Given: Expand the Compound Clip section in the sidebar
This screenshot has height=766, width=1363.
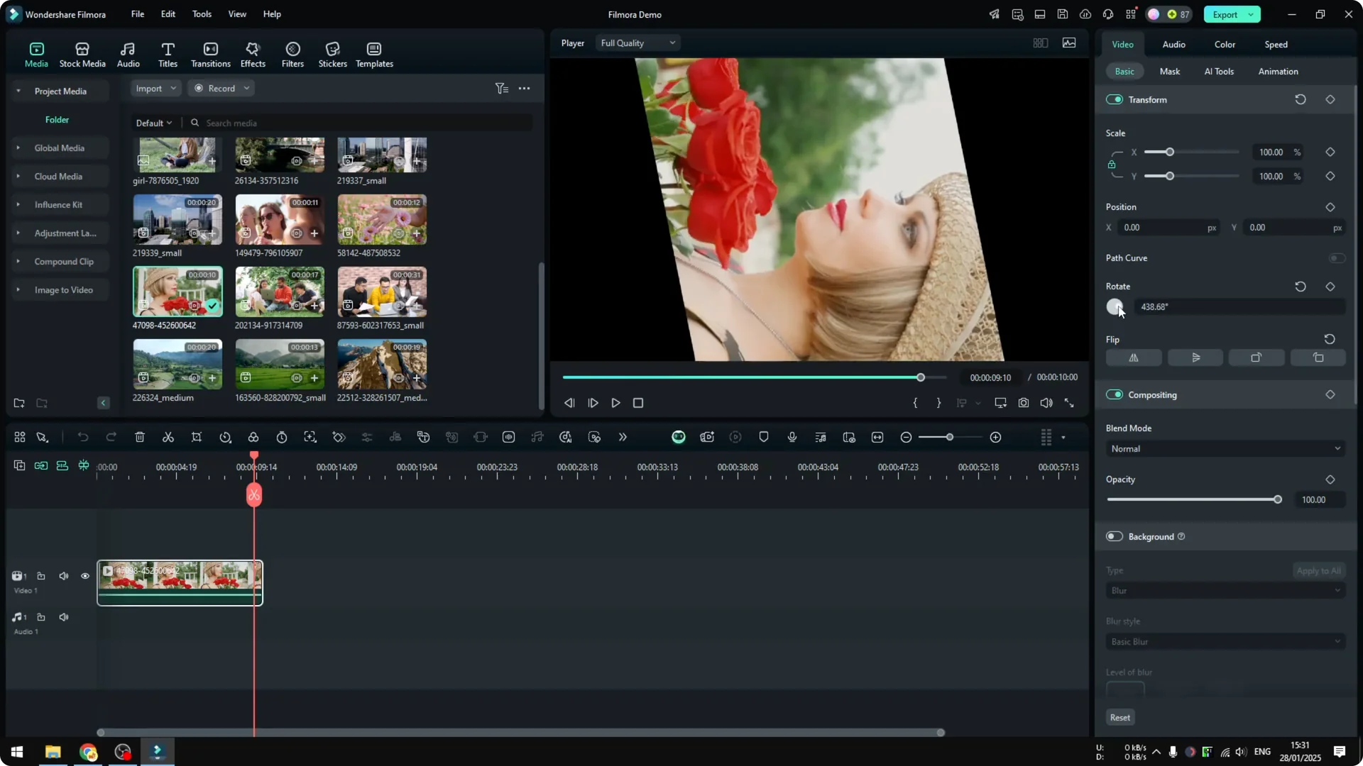Looking at the screenshot, I should (19, 261).
